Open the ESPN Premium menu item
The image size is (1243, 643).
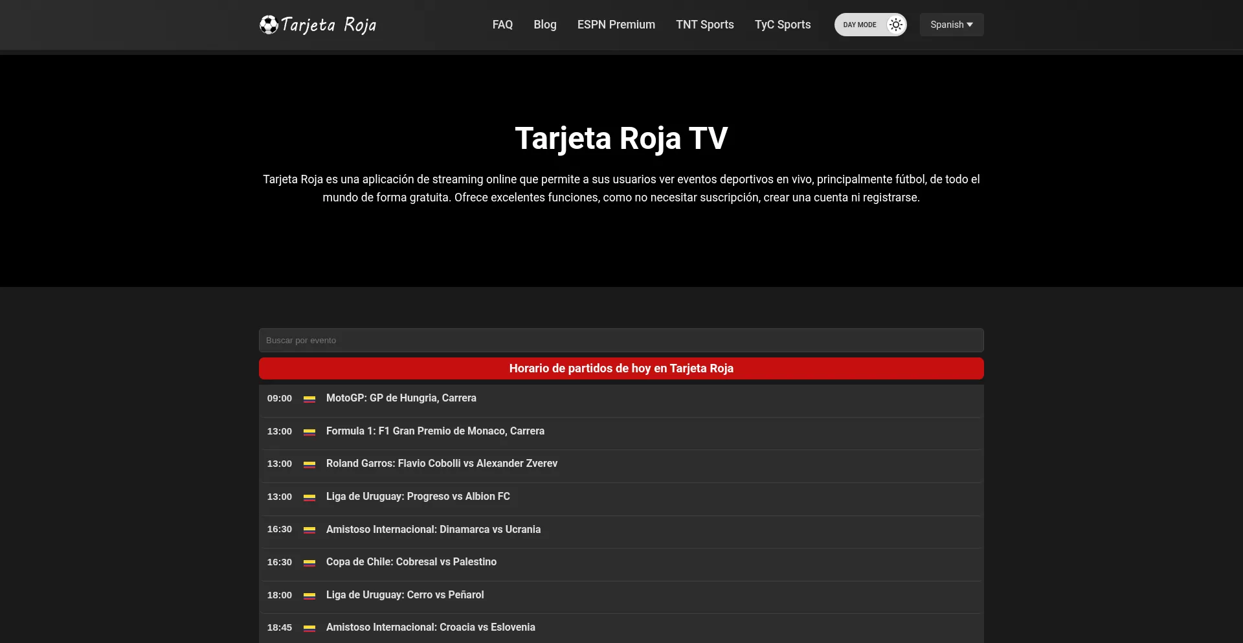tap(616, 25)
